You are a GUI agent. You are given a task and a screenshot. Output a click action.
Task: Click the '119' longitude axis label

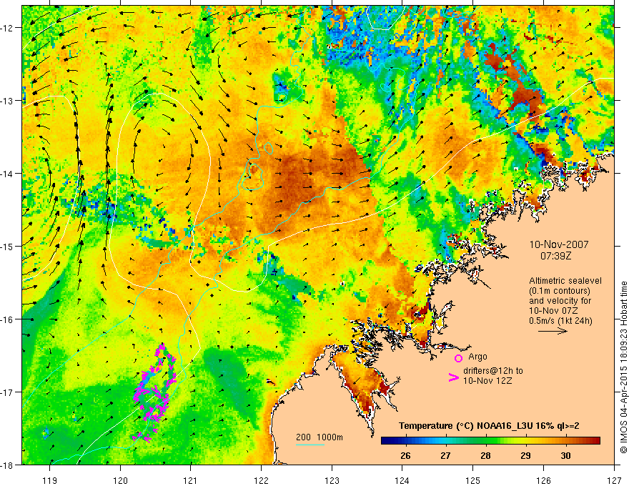(x=49, y=480)
